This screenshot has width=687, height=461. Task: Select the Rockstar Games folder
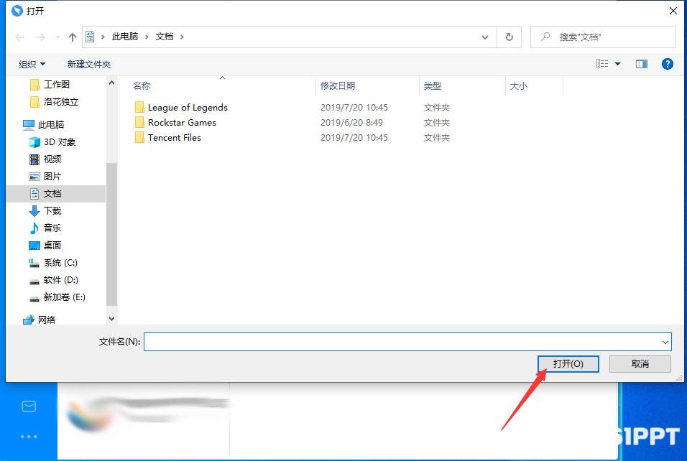[x=182, y=123]
